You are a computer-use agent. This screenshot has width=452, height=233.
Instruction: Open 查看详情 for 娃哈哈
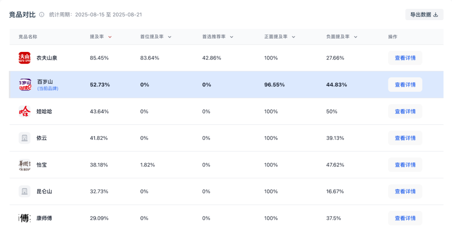[405, 111]
